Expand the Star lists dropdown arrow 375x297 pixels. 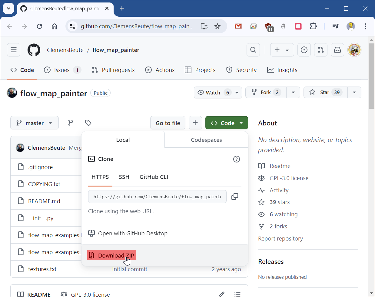pos(354,92)
